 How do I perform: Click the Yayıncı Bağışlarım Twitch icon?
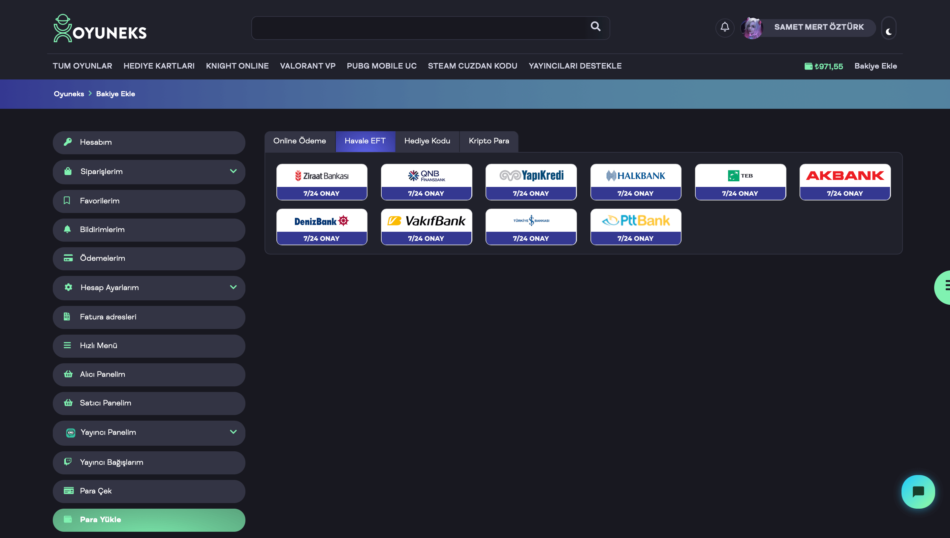68,462
